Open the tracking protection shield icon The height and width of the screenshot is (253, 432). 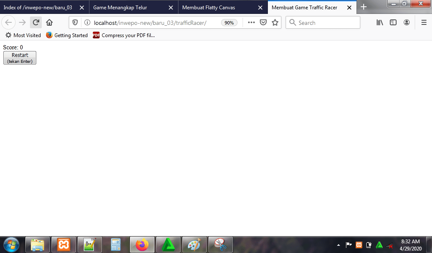75,23
